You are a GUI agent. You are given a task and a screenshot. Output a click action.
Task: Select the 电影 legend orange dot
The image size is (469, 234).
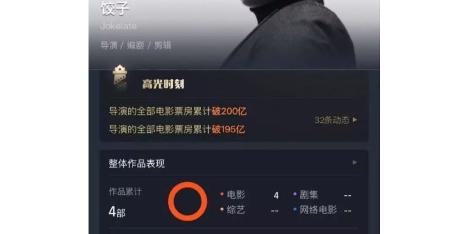(x=222, y=194)
